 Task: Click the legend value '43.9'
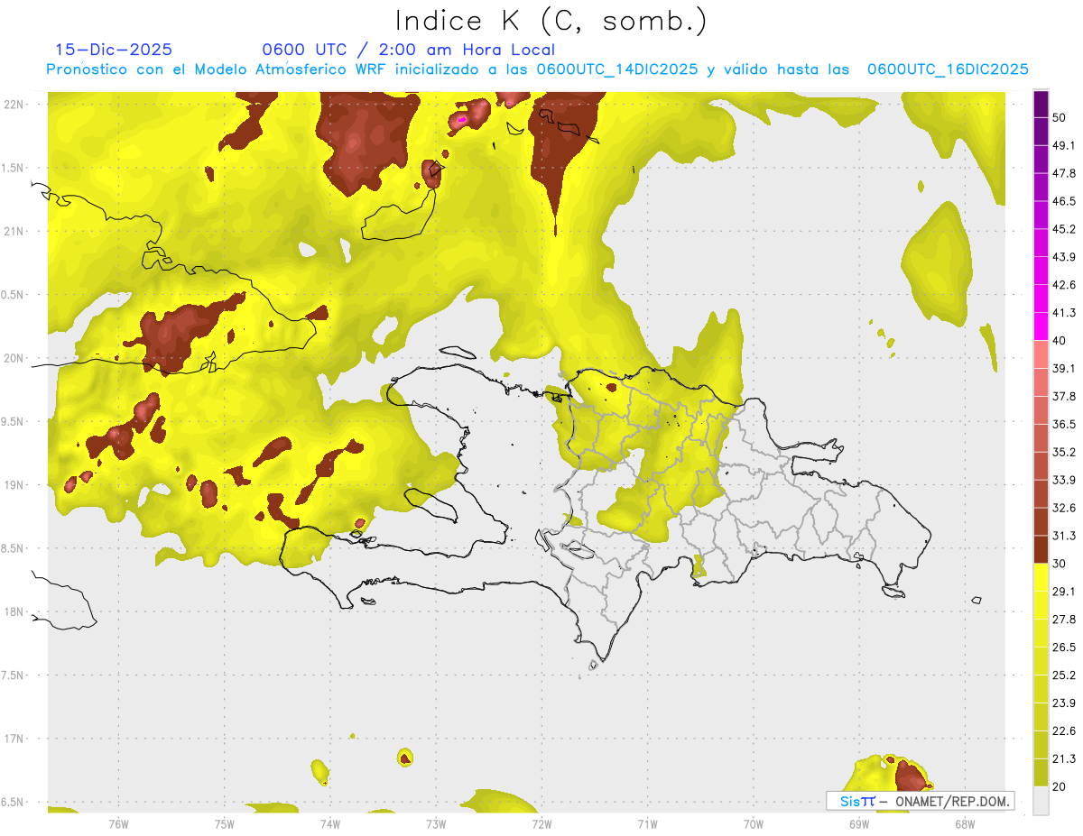1064,257
